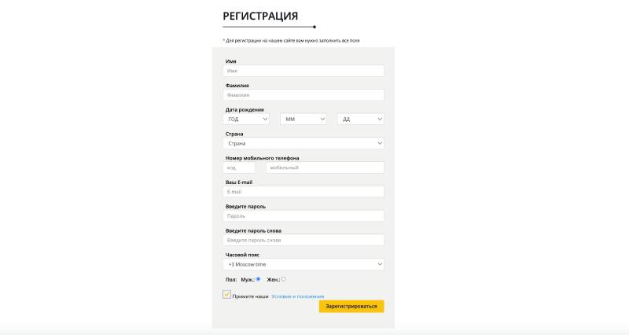The width and height of the screenshot is (629, 335).
Task: Open the 'Условия и положения' link
Action: (297, 296)
